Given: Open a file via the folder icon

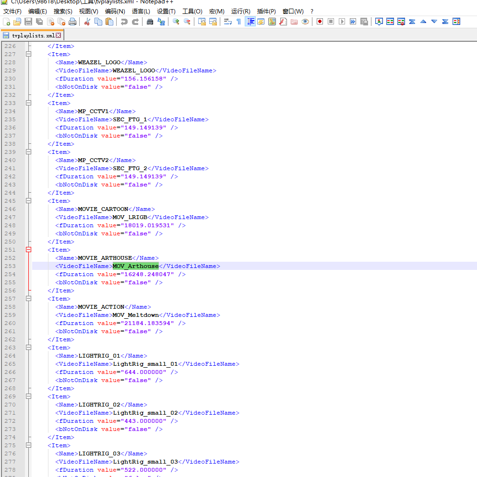Looking at the screenshot, I should pos(17,22).
